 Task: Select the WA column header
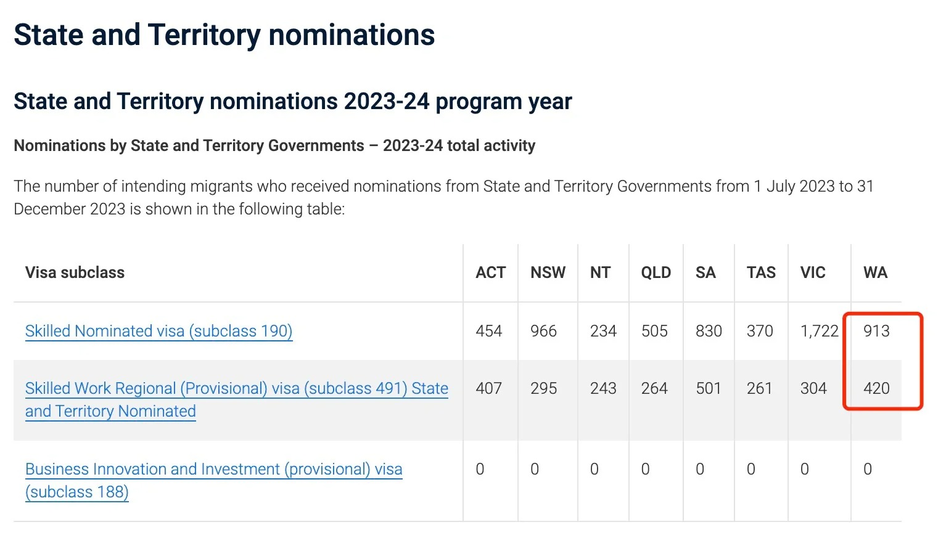pyautogui.click(x=875, y=272)
